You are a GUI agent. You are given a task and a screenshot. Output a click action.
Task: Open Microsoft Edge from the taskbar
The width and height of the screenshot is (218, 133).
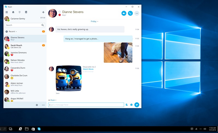point(20,129)
